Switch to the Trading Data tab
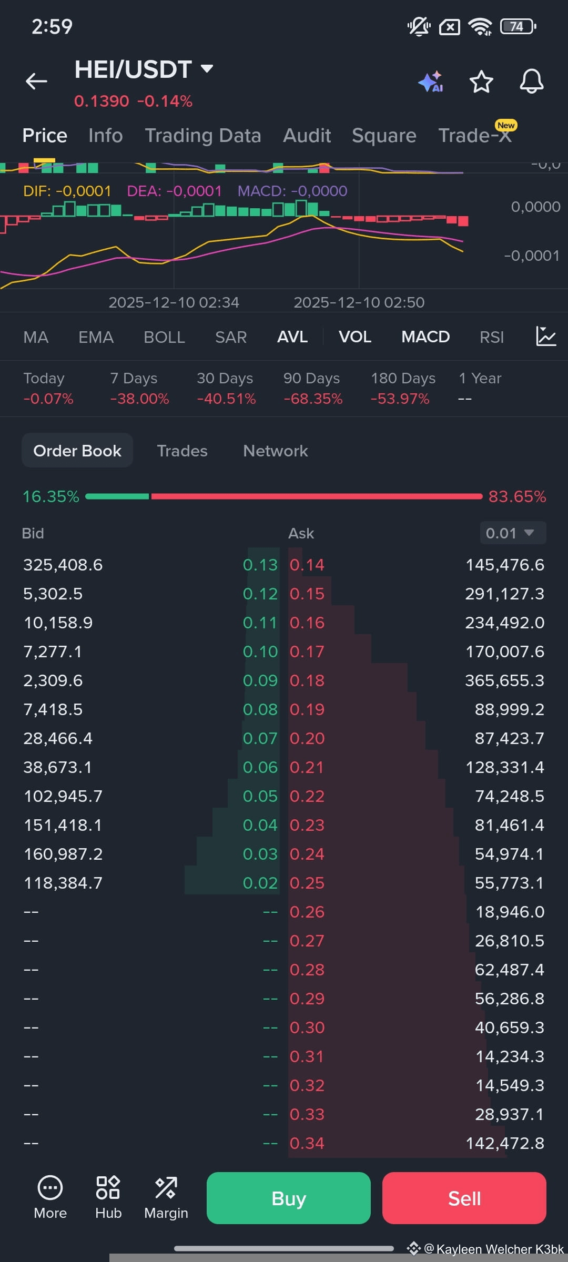This screenshot has height=1262, width=568. 203,135
